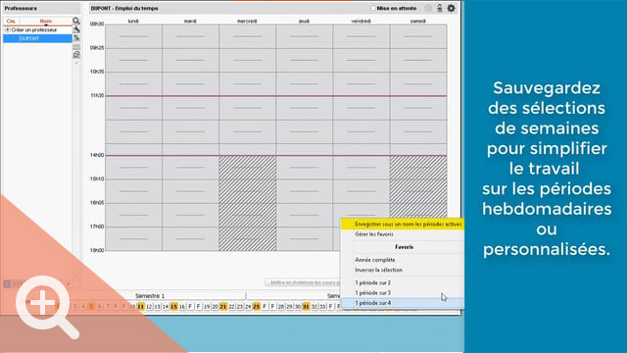Viewport: 627px width, 353px height.
Task: Expand the Créer un professeur row
Action: 7,30
